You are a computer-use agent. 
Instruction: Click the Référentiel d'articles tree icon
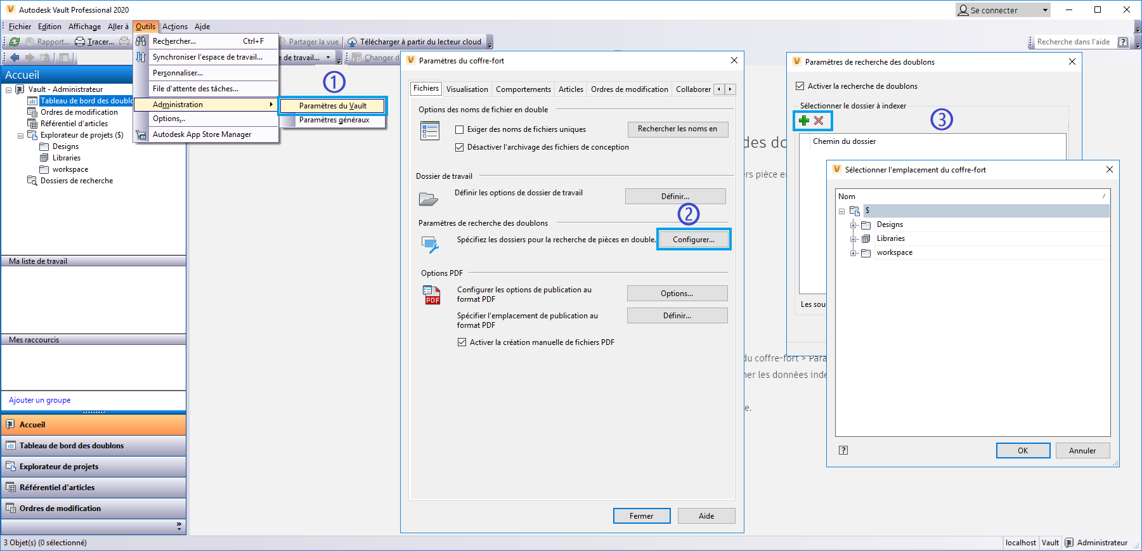tap(32, 124)
